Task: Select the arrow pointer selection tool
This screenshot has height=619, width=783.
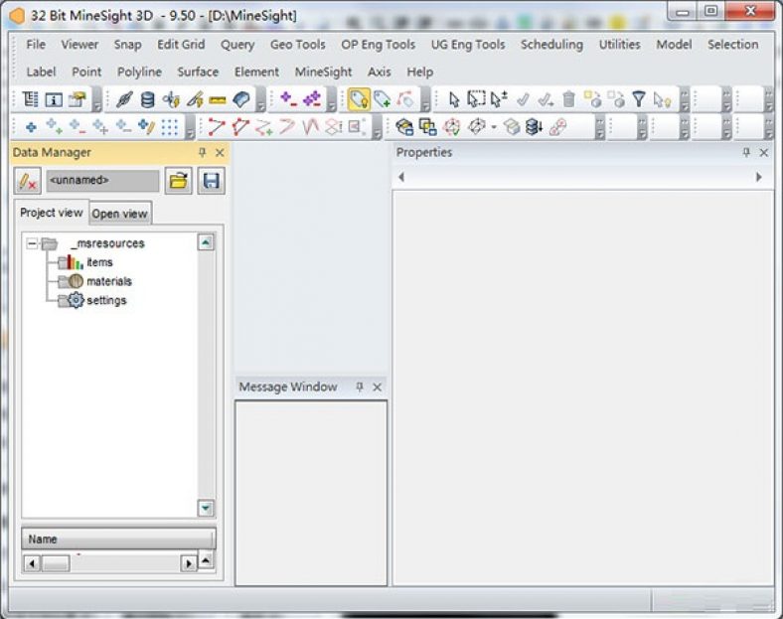Action: point(454,99)
